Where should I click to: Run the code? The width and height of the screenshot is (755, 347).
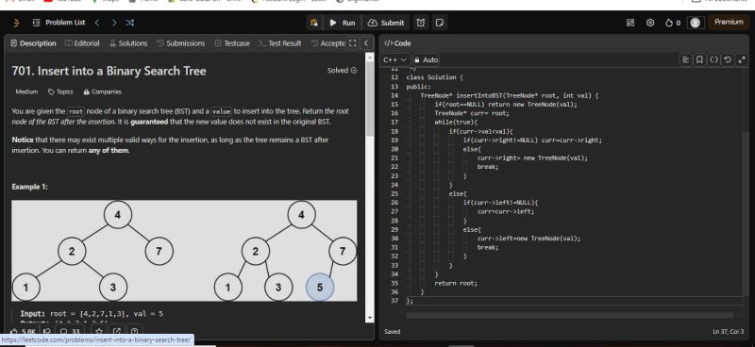(343, 23)
